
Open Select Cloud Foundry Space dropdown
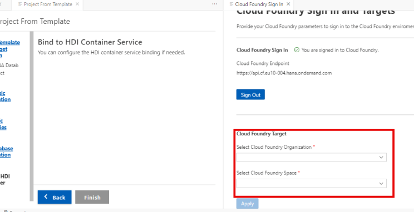(x=311, y=183)
